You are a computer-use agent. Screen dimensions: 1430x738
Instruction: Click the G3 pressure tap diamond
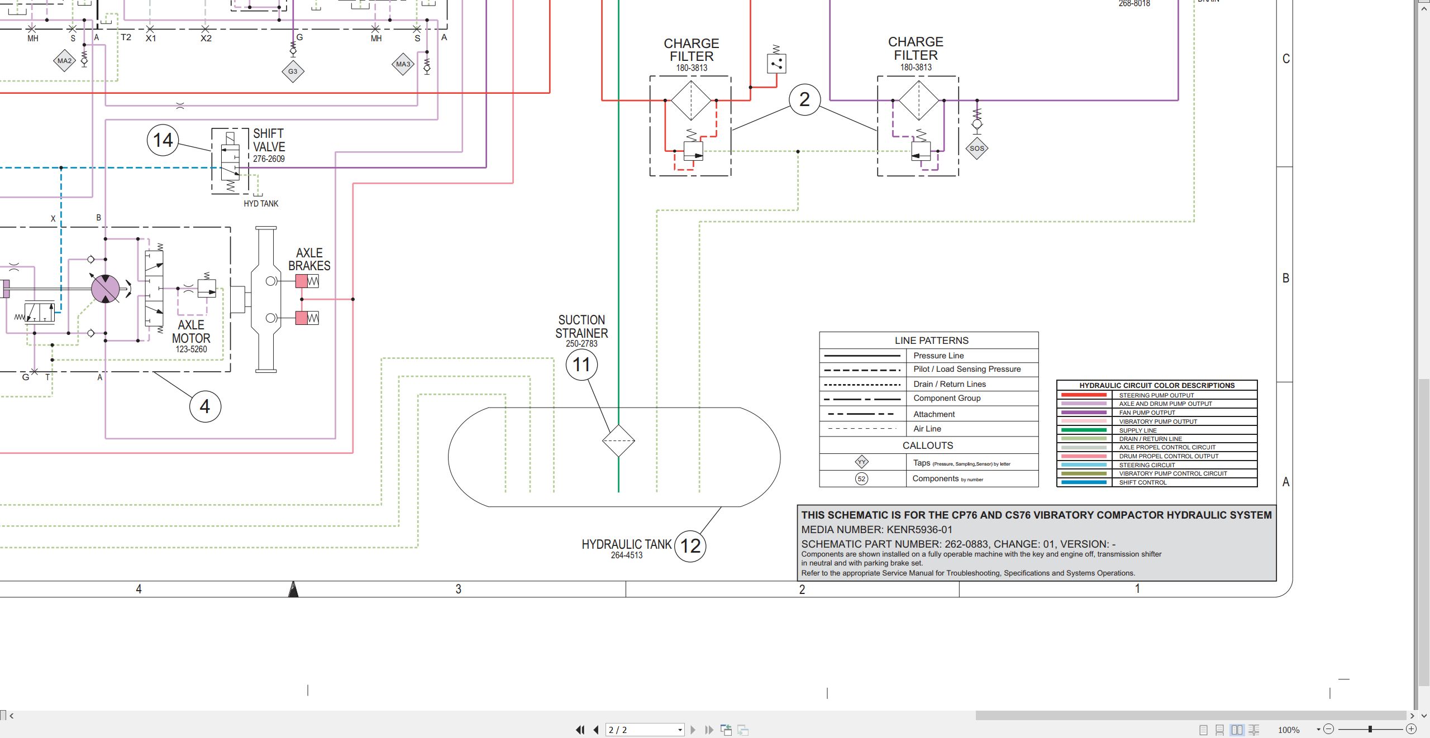[293, 71]
